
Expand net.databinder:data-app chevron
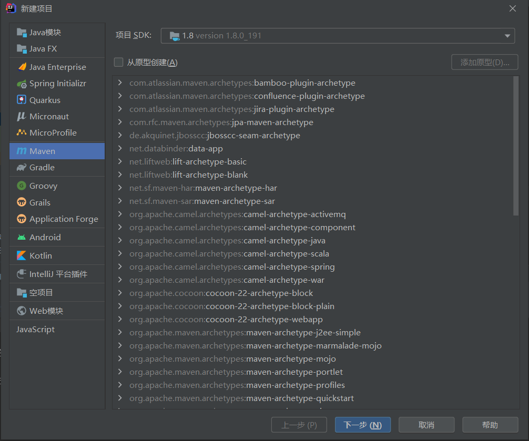pos(120,148)
